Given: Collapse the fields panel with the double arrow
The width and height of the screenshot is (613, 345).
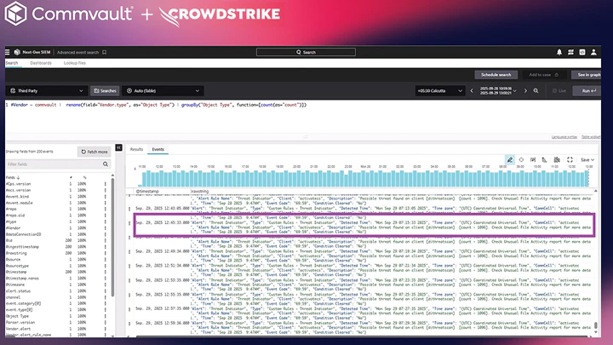Looking at the screenshot, I should pos(119,147).
